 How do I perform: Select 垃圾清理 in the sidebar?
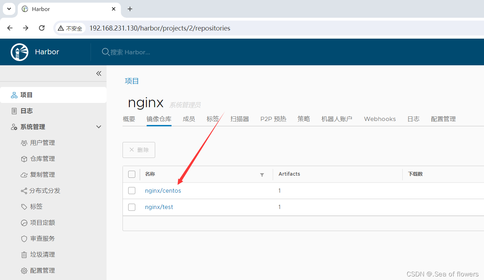click(x=43, y=255)
